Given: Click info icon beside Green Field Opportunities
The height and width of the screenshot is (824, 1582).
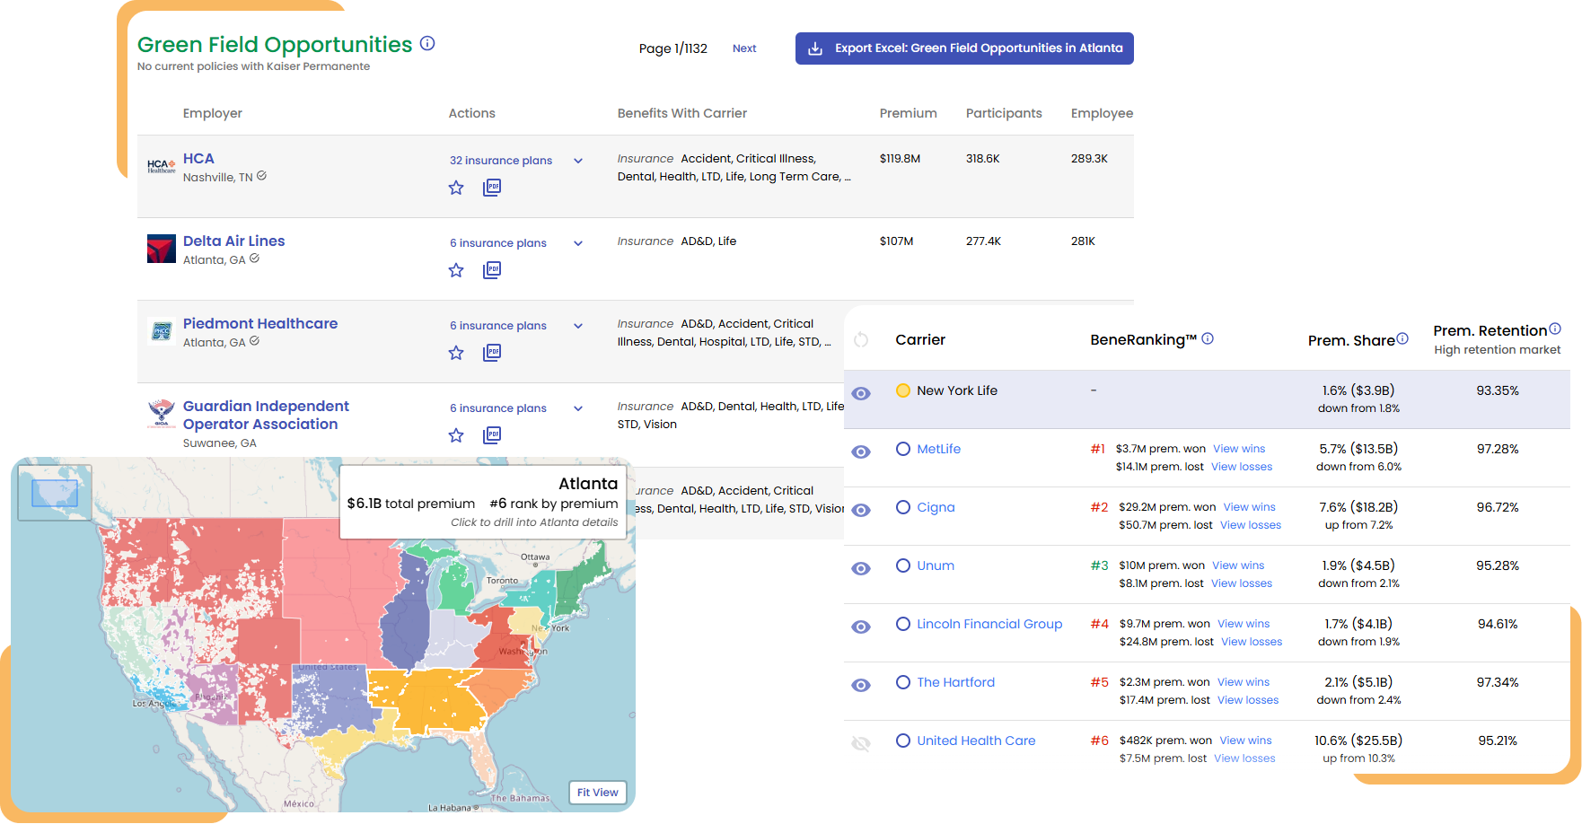Looking at the screenshot, I should pos(427,43).
